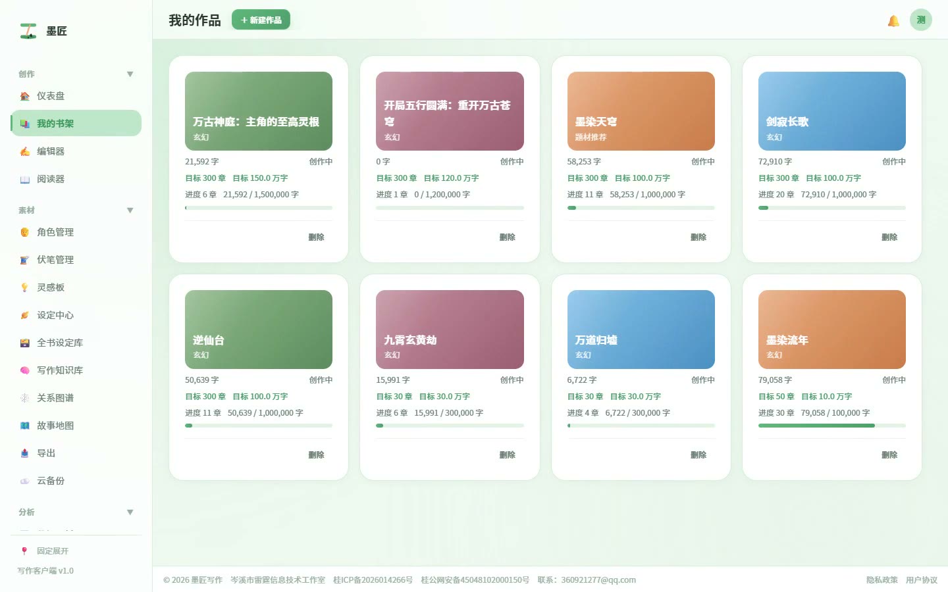Click 桂ICP备2026014266号 footer text

click(373, 580)
